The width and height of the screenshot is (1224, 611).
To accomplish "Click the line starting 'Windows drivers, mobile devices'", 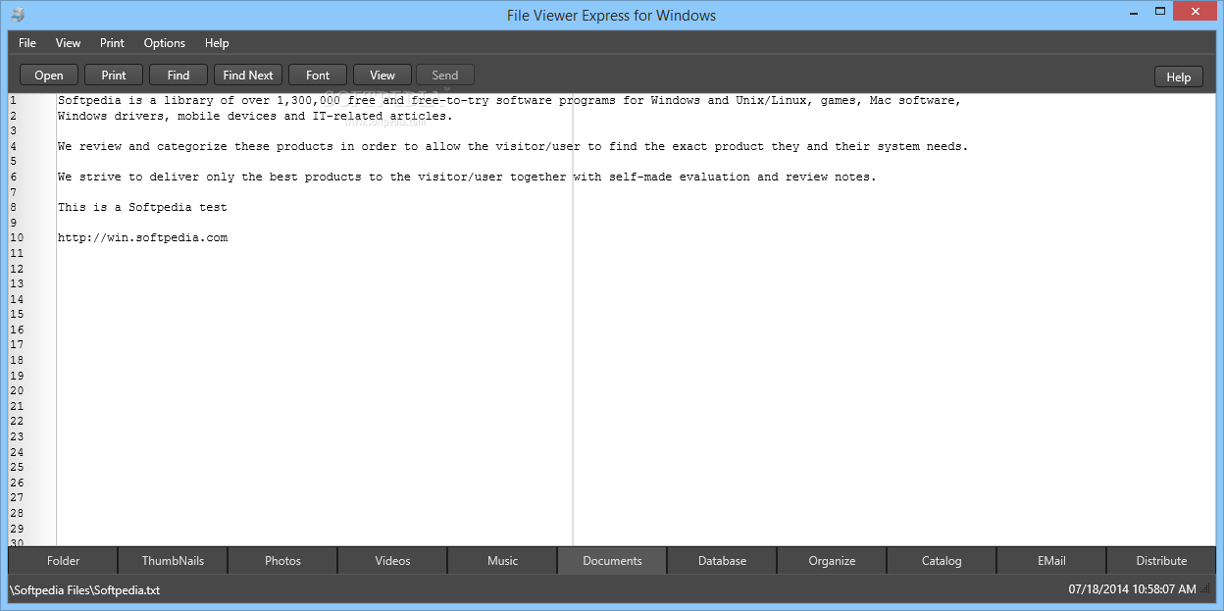I will (255, 116).
